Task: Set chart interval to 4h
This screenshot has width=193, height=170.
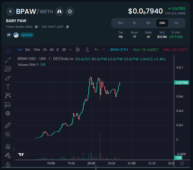Action: [52, 50]
